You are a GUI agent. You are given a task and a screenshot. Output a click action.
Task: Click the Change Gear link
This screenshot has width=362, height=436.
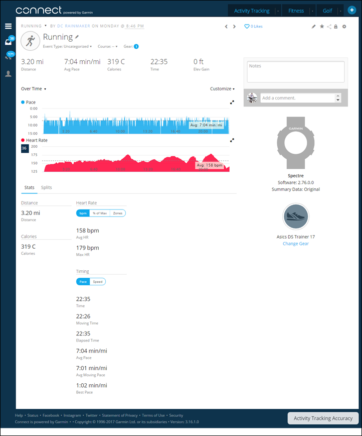[295, 244]
